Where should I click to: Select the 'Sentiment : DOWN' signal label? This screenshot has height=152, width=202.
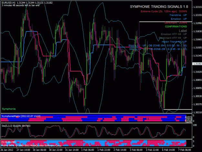coord(175,23)
